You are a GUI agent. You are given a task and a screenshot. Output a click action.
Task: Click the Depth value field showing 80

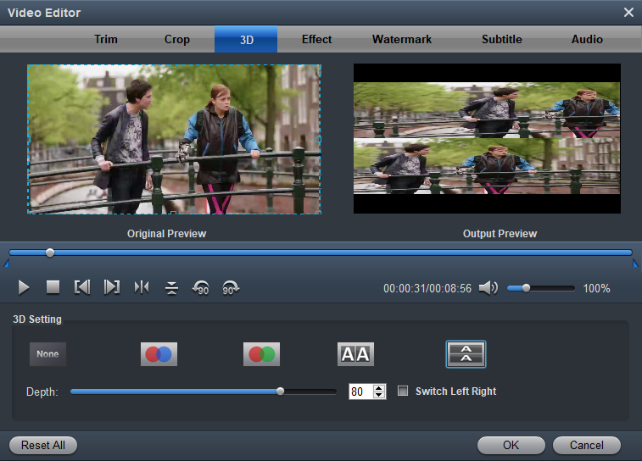tap(361, 392)
